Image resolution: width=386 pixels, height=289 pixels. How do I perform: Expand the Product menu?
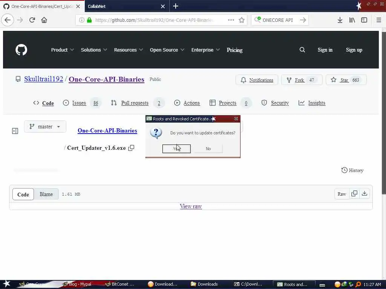[x=62, y=50]
